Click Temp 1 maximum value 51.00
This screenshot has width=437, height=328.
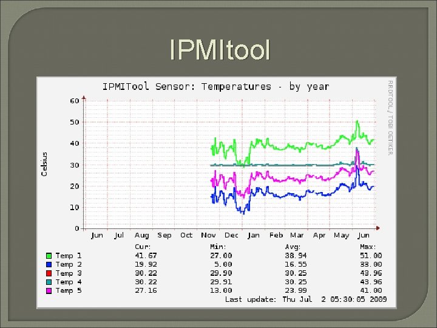pyautogui.click(x=371, y=256)
